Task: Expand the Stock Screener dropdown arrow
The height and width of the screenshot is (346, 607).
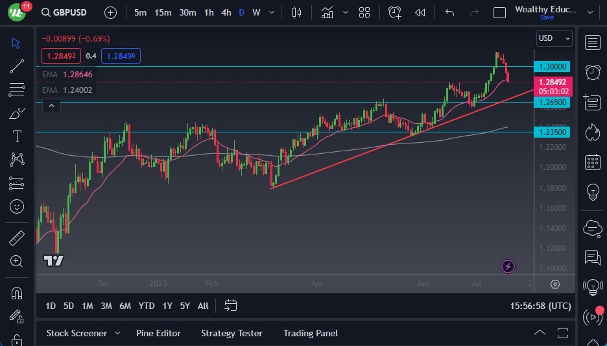Action: tap(117, 333)
